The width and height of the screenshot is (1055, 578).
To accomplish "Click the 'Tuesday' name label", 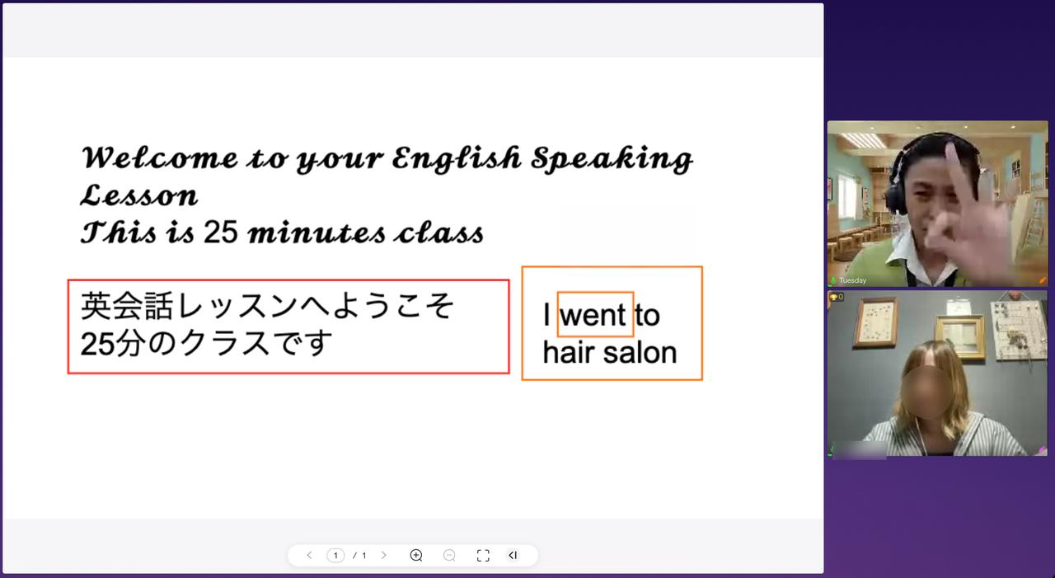I will click(x=852, y=280).
